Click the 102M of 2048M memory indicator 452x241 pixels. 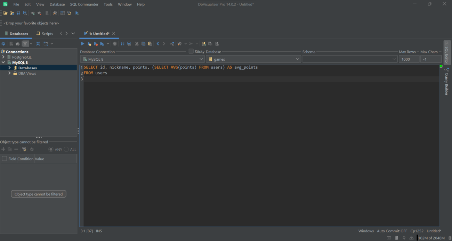tap(431, 238)
